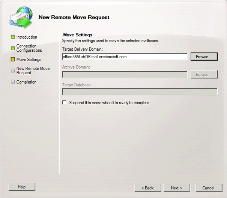Image resolution: width=227 pixels, height=198 pixels.
Task: Click the New Remote Move Request title
Action: coord(74,17)
